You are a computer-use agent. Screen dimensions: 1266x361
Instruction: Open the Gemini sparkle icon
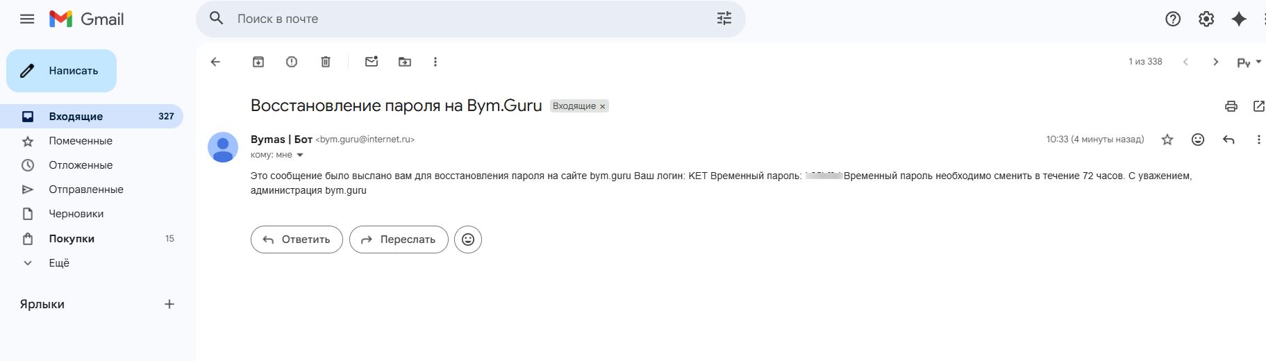(x=1239, y=19)
